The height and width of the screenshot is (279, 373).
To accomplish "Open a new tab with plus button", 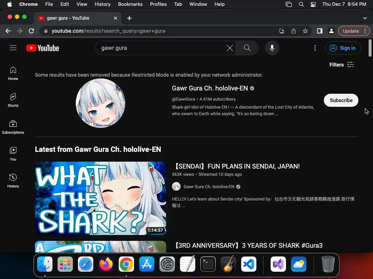I will pyautogui.click(x=129, y=18).
